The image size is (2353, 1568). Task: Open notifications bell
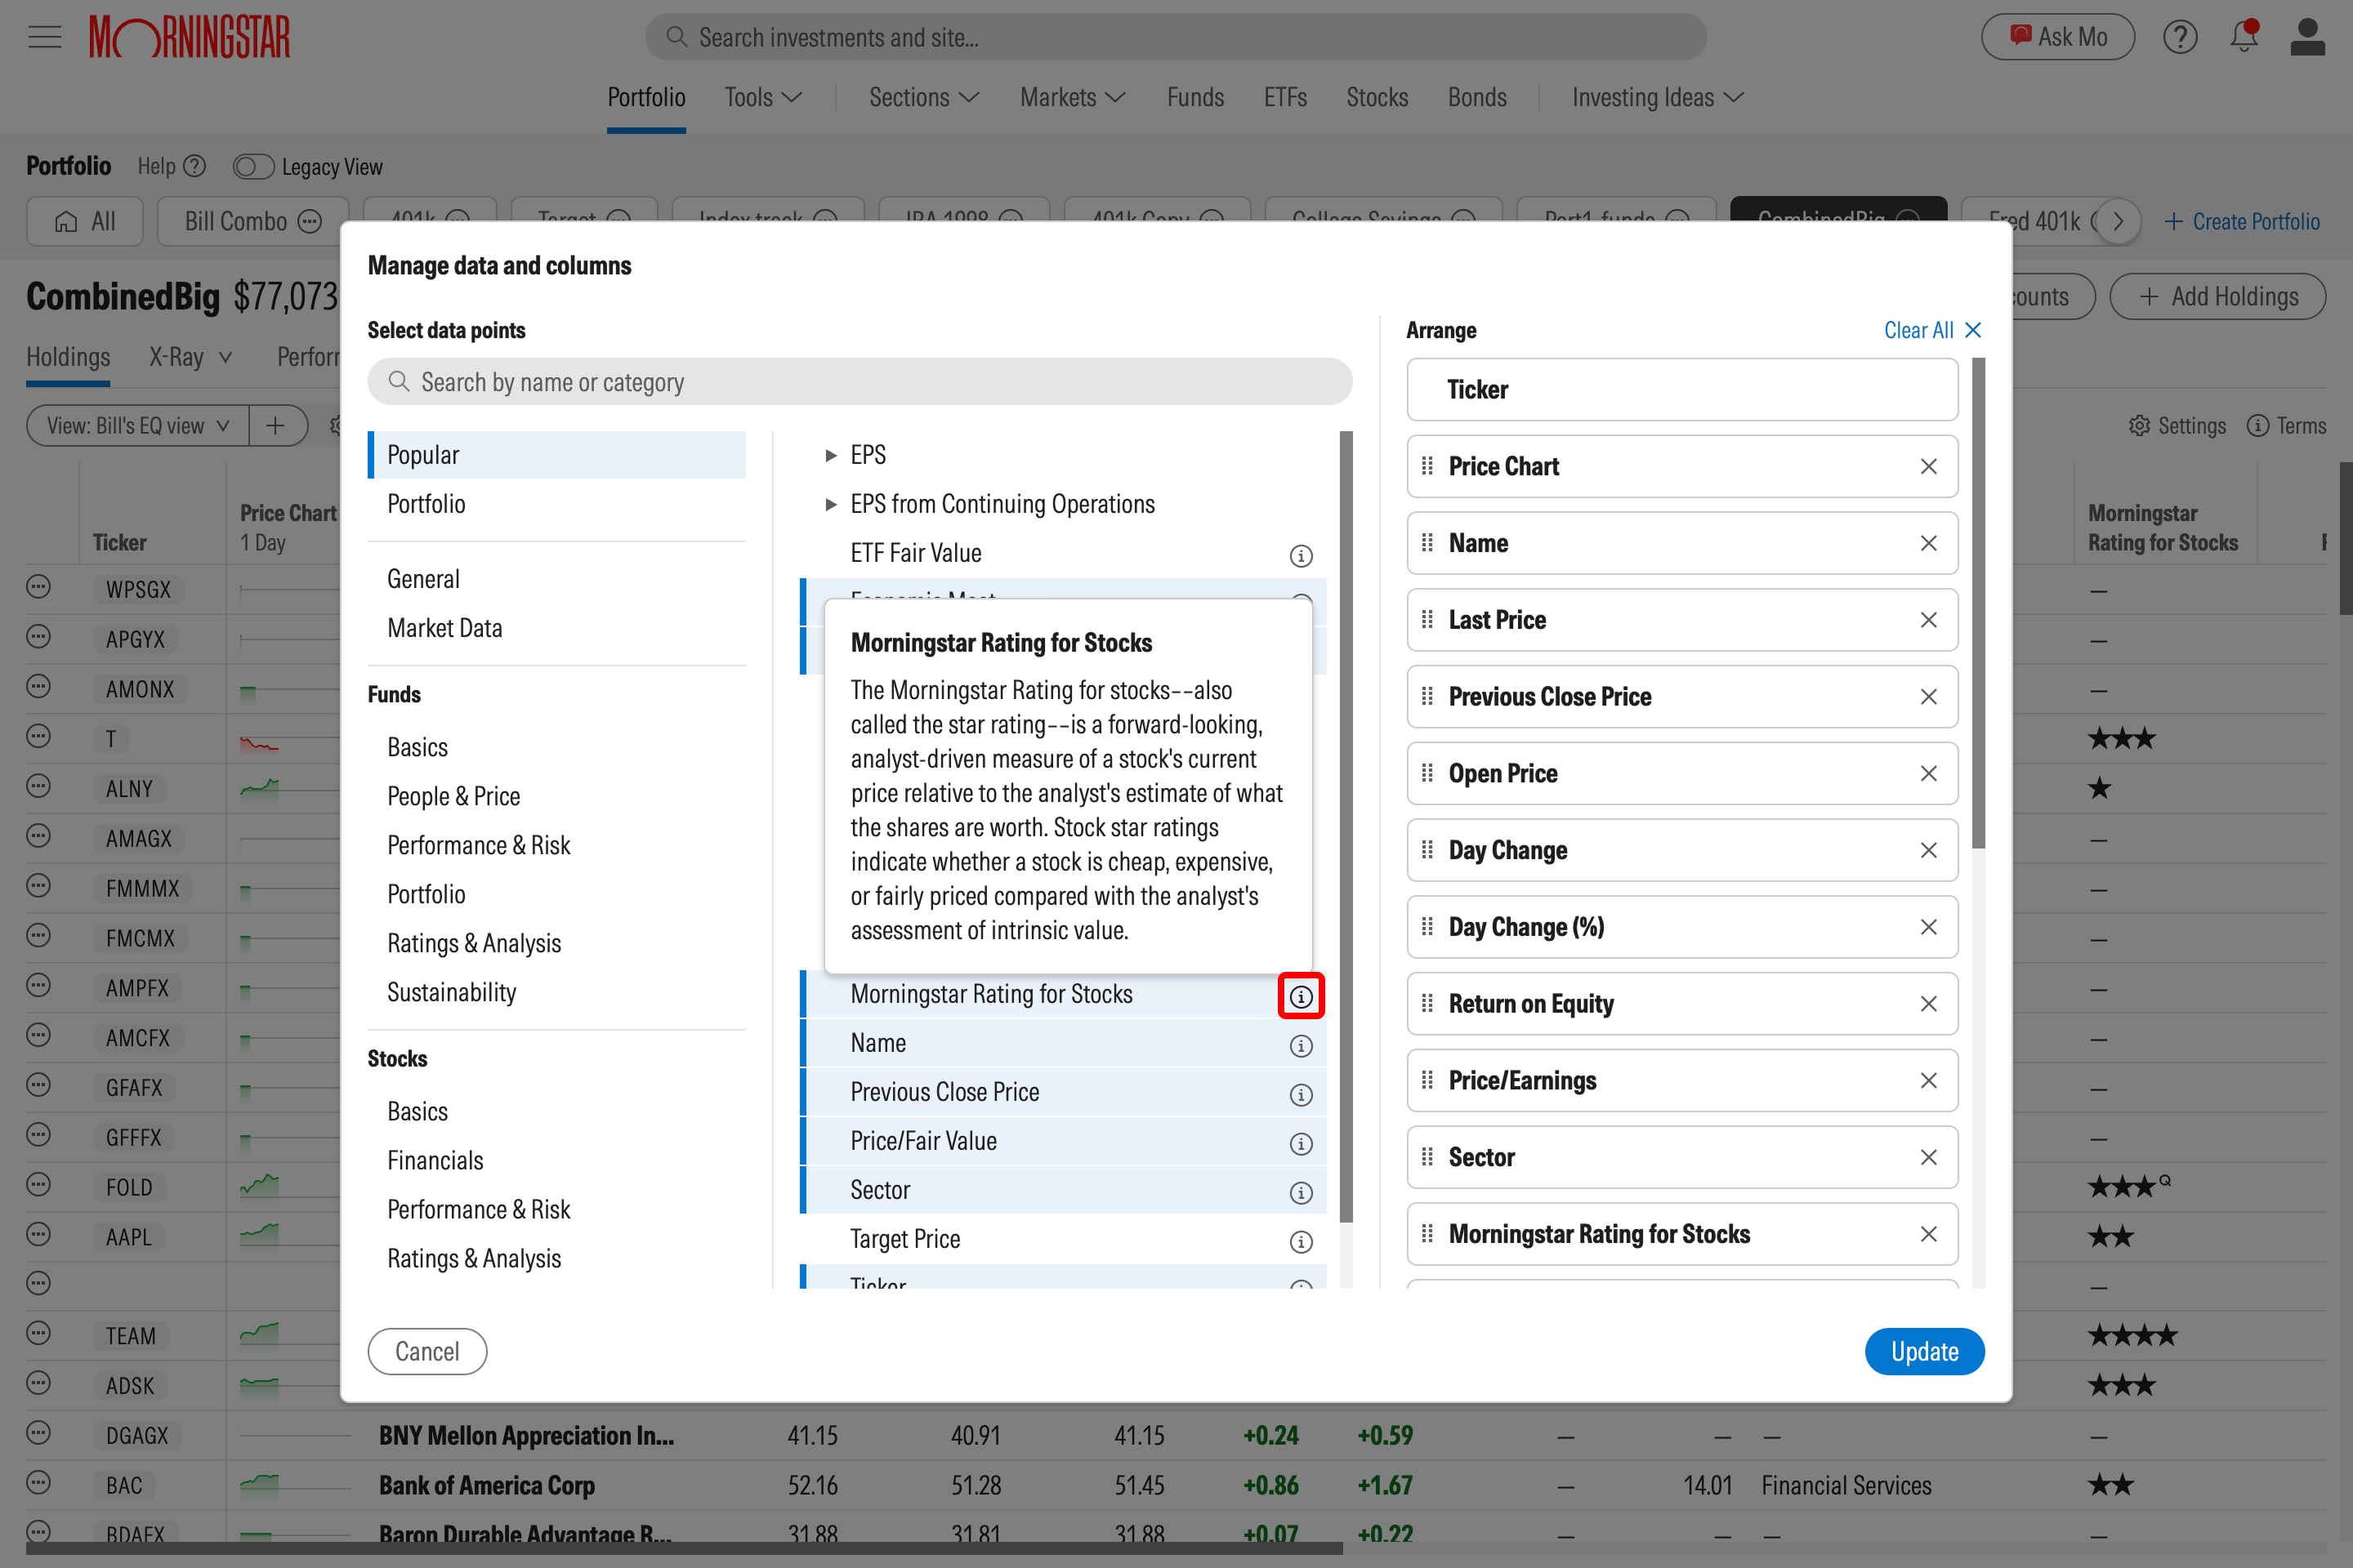(x=2244, y=37)
